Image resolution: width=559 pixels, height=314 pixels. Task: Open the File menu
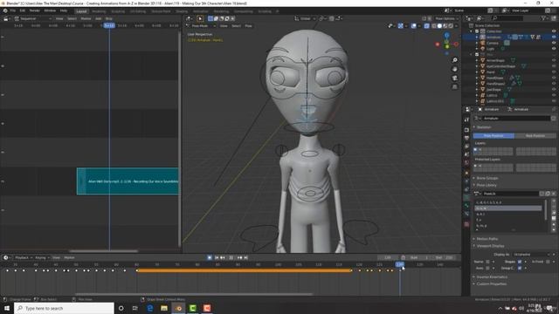pyautogui.click(x=13, y=10)
